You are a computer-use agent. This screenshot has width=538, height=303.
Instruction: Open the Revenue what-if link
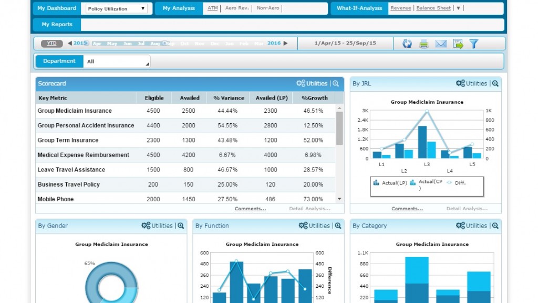point(401,8)
